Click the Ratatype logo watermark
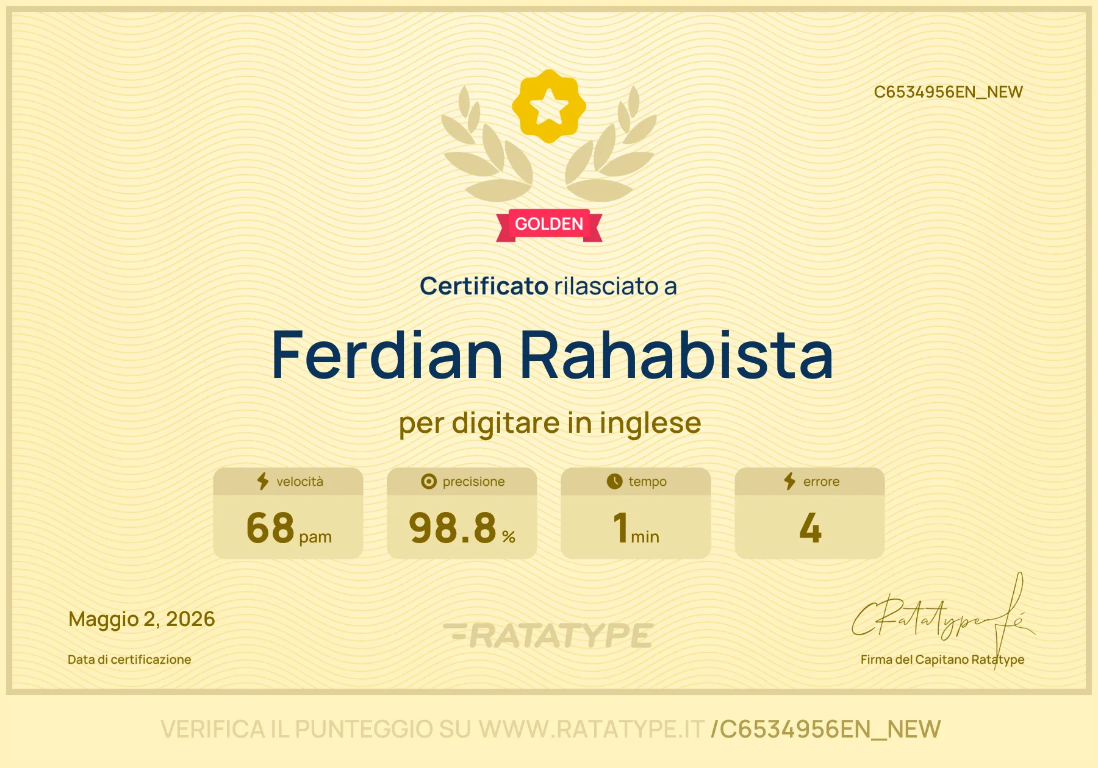Screen dimensions: 1098x768 click(x=548, y=636)
